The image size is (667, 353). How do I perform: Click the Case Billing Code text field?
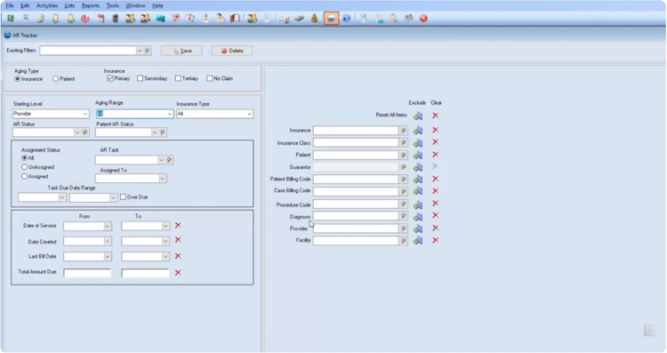356,191
